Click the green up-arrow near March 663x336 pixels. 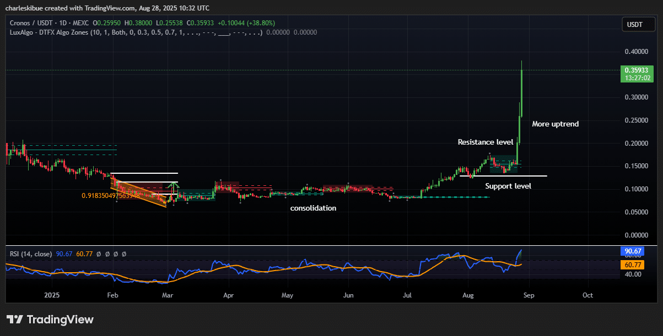click(174, 189)
